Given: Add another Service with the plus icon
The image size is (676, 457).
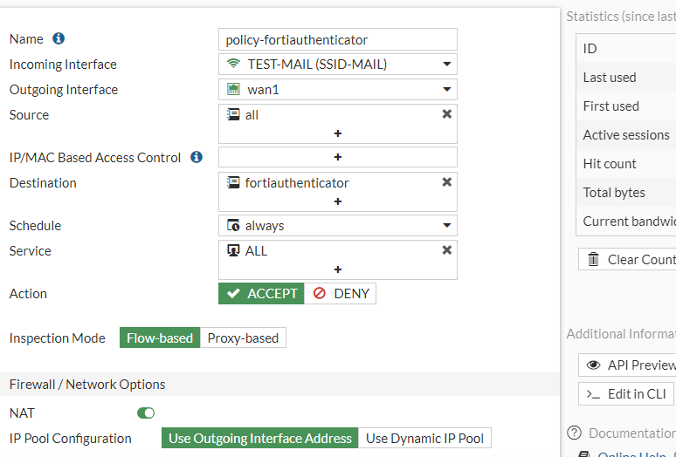Looking at the screenshot, I should pos(337,269).
